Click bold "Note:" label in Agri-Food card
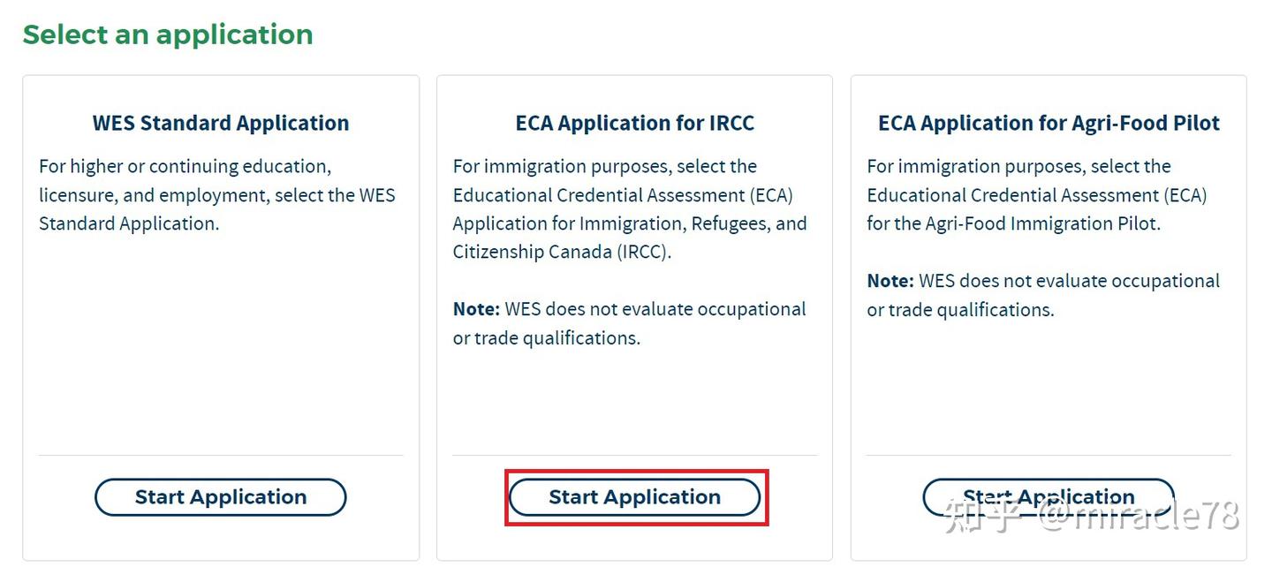 pyautogui.click(x=890, y=281)
